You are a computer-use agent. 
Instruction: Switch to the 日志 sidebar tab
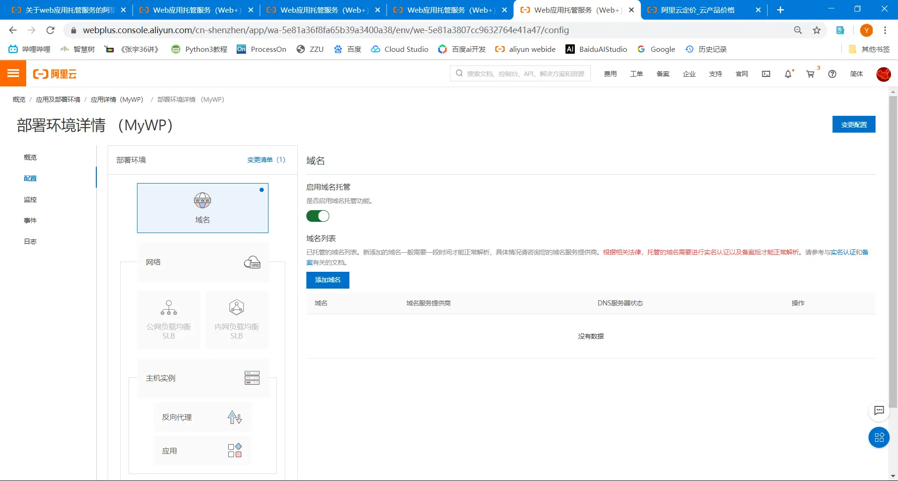point(30,241)
